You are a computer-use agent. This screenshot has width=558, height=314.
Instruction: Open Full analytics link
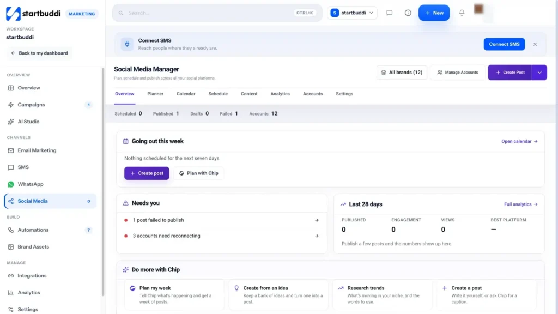(x=520, y=204)
